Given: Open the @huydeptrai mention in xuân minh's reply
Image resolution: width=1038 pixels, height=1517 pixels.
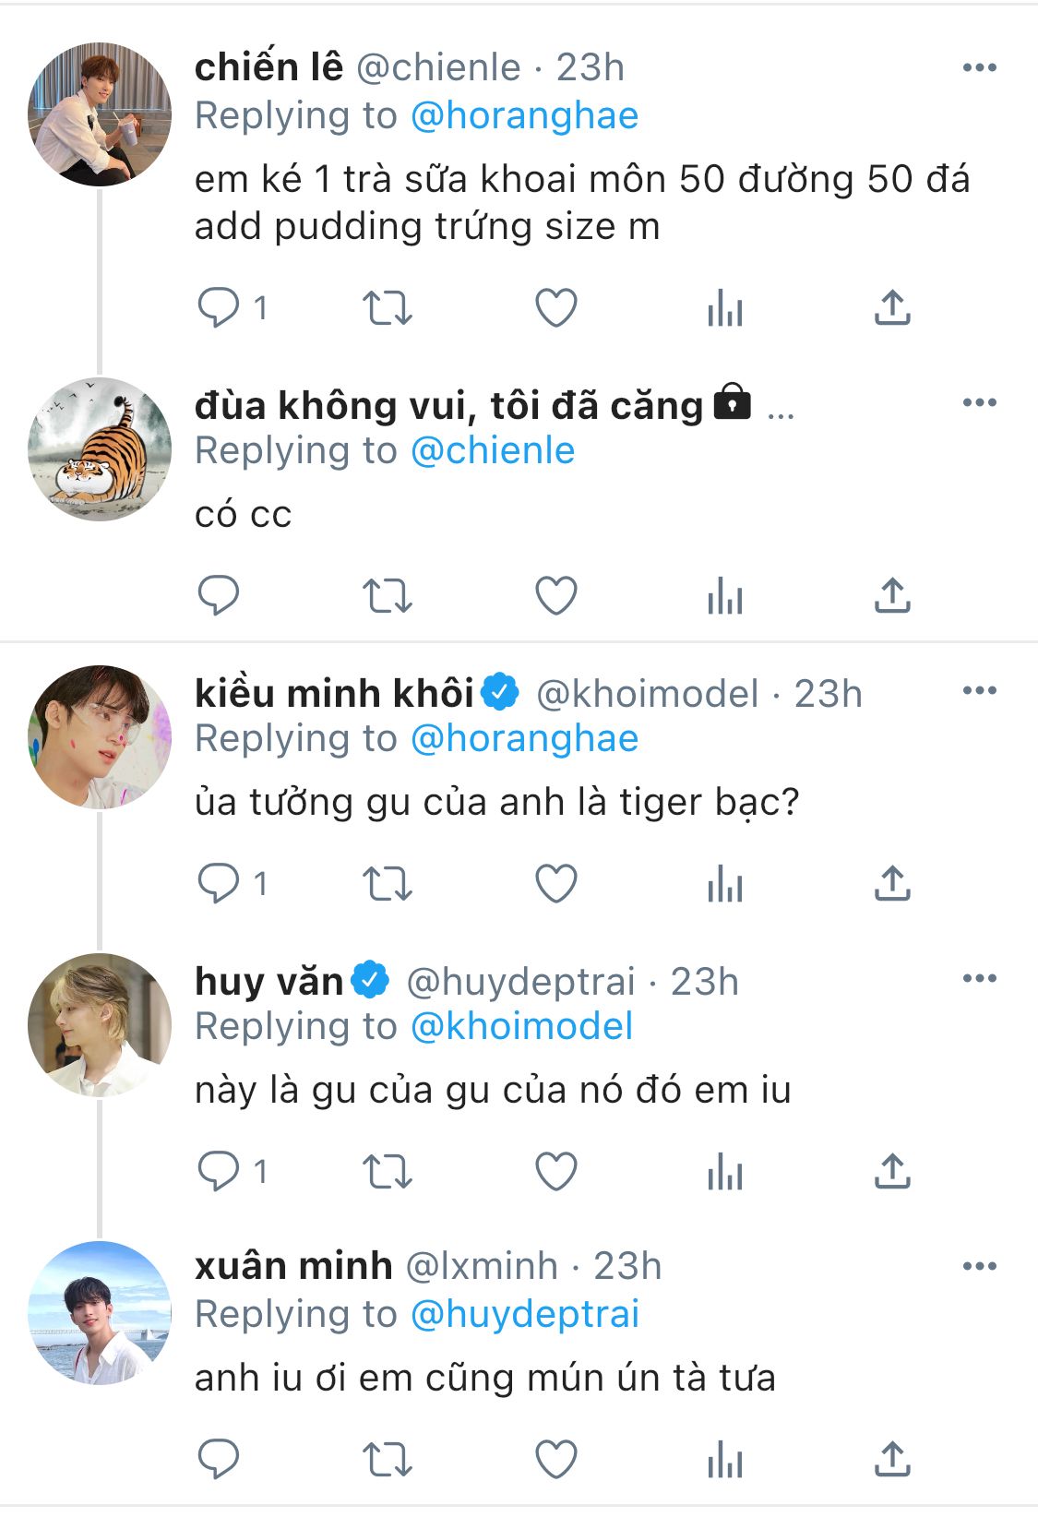Looking at the screenshot, I should click(524, 1315).
